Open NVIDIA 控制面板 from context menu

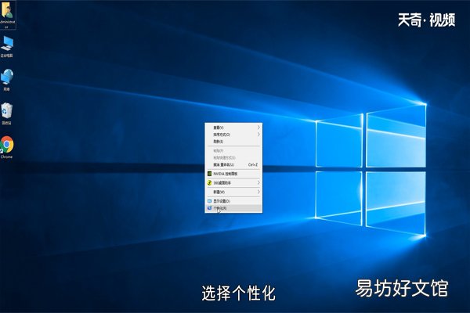pos(233,174)
